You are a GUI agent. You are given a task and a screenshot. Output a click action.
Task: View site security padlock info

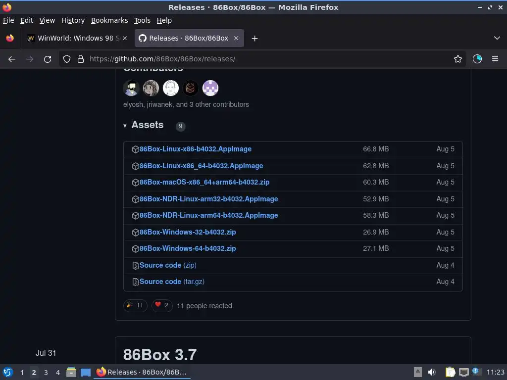81,59
